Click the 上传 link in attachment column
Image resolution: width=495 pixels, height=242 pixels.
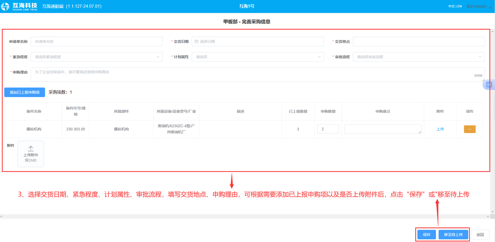click(440, 129)
